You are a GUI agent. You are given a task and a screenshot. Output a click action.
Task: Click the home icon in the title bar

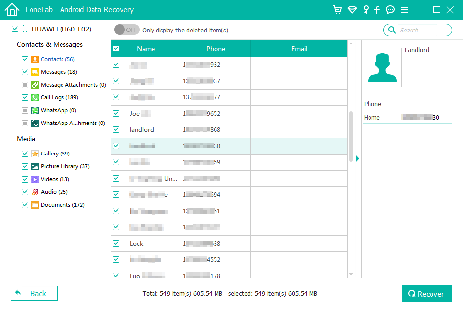(x=11, y=9)
